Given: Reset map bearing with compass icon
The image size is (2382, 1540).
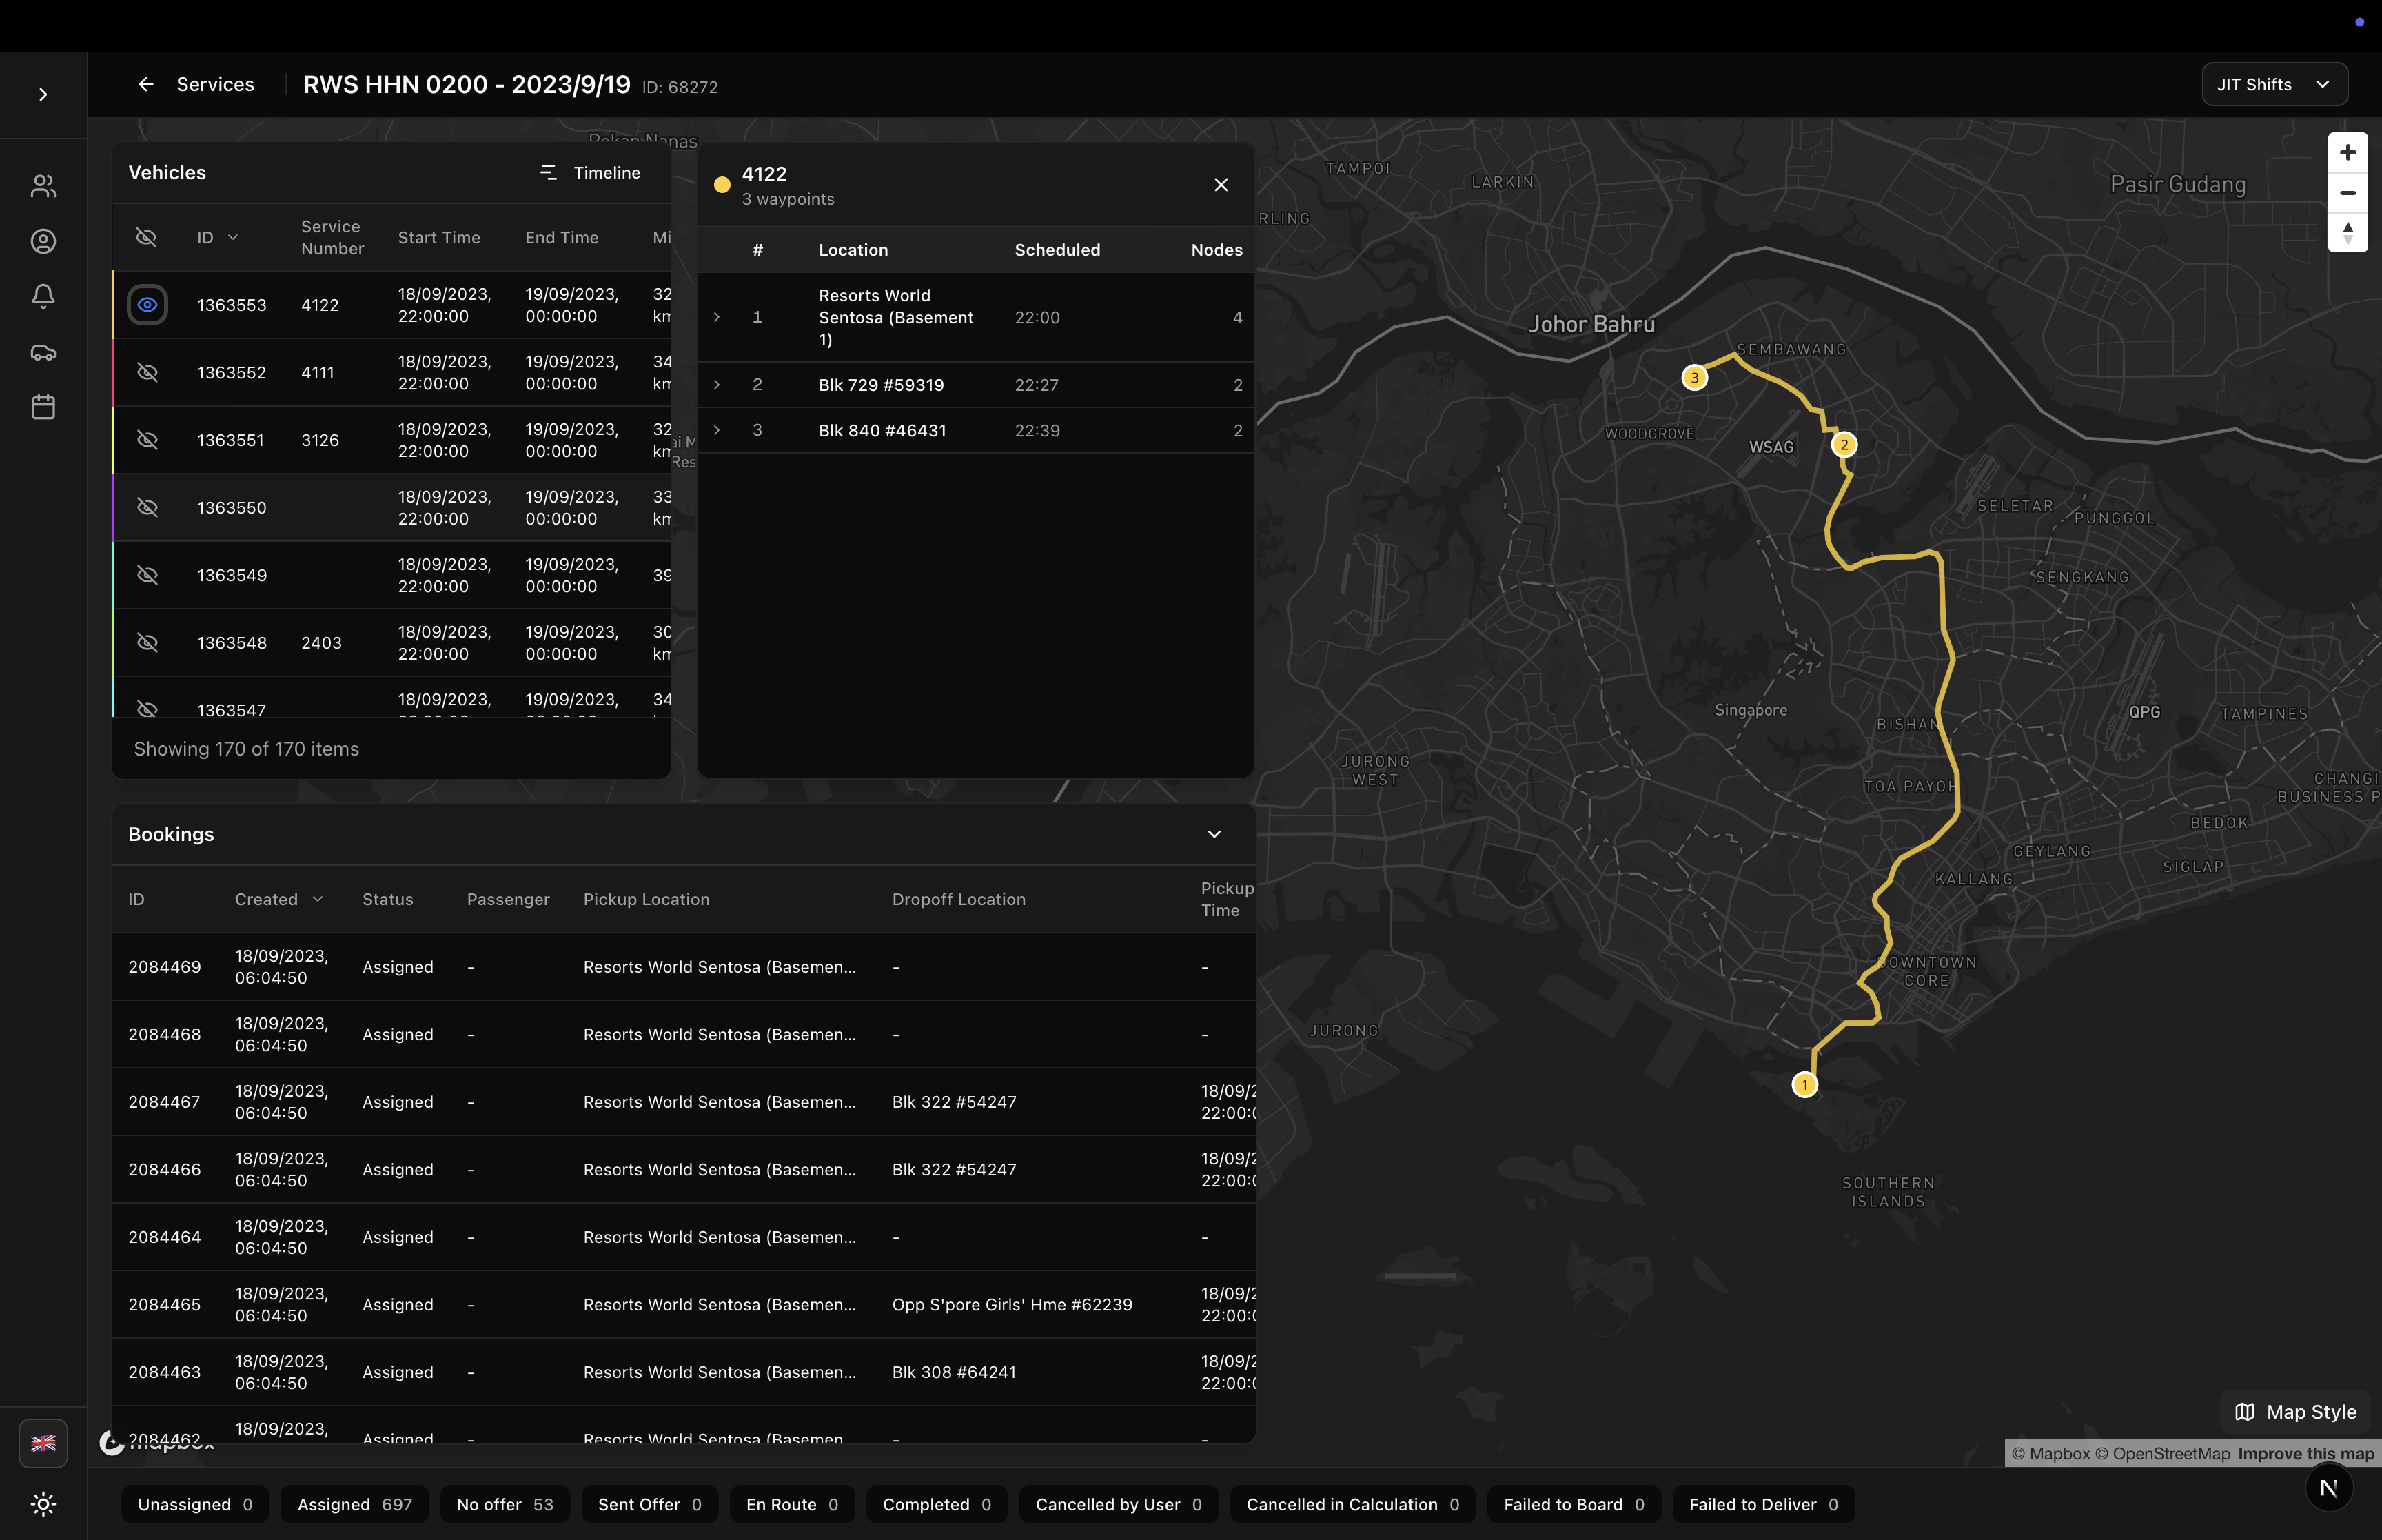Looking at the screenshot, I should [x=2347, y=233].
